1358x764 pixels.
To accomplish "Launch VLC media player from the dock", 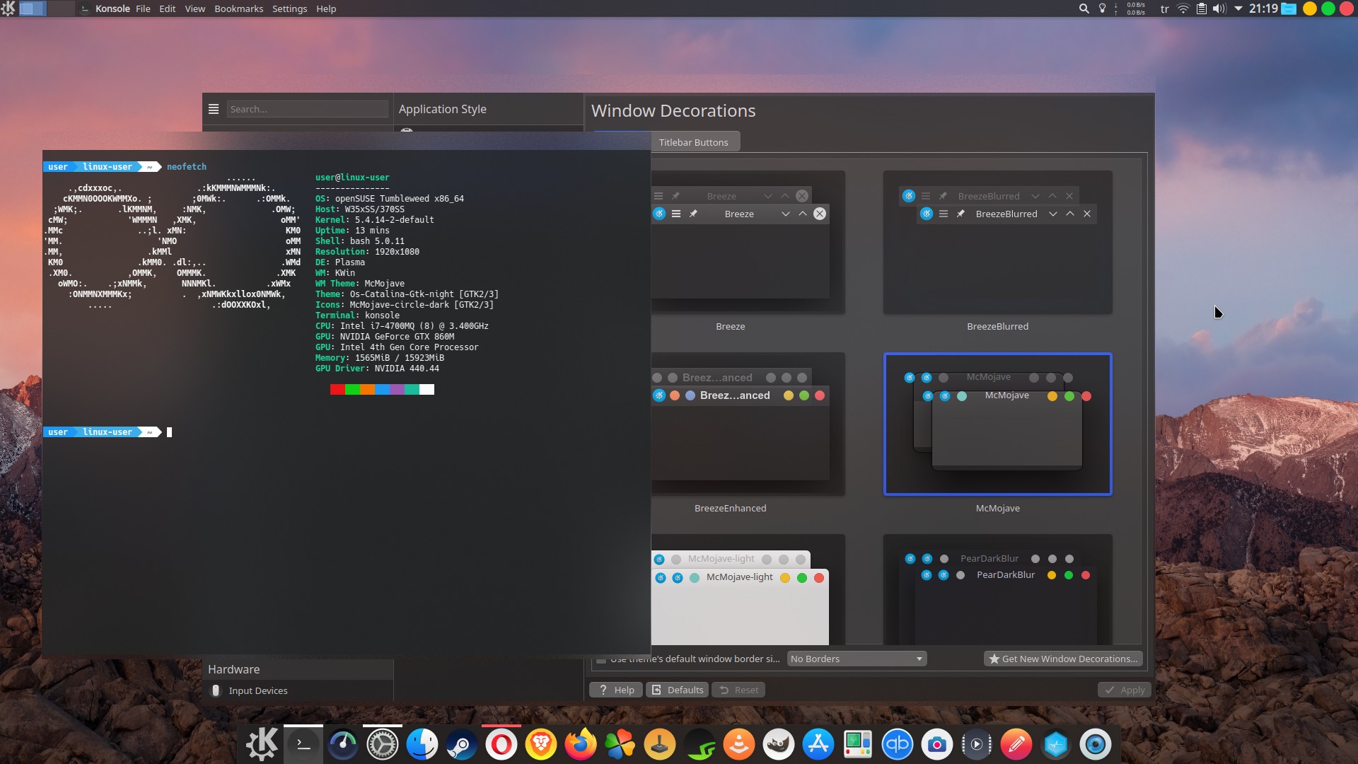I will point(739,743).
